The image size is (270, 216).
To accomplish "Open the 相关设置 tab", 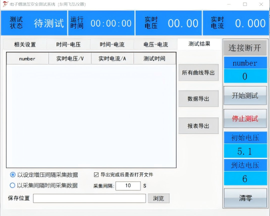I will pos(25,44).
